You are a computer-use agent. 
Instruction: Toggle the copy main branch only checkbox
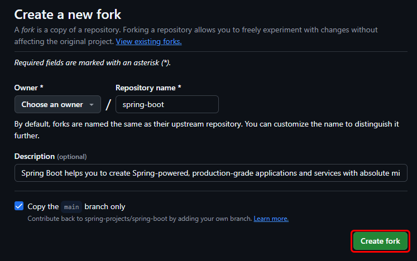[x=19, y=206]
